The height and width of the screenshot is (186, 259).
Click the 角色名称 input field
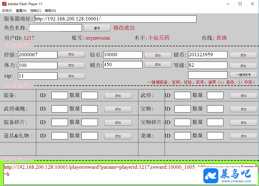pyautogui.click(x=55, y=28)
